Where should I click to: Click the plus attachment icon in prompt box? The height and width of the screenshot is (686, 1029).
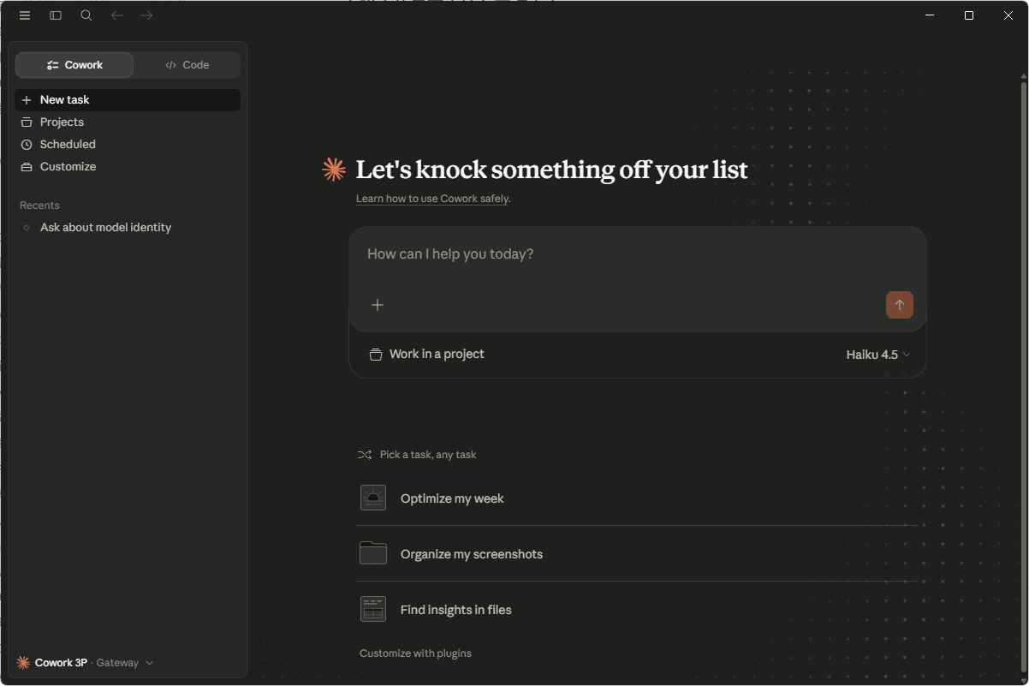point(378,305)
